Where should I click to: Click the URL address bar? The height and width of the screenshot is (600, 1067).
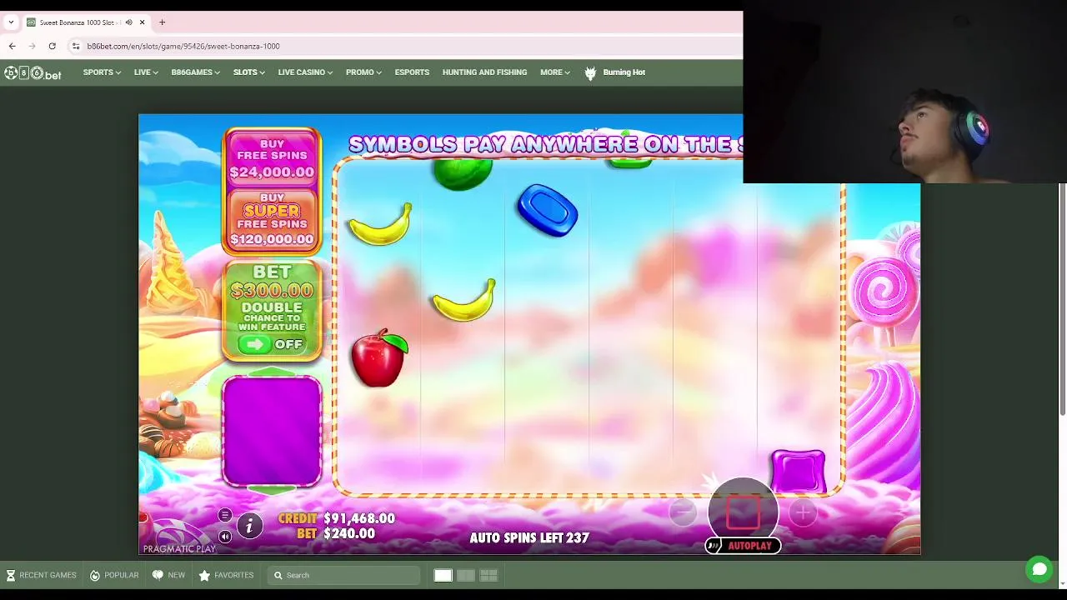pyautogui.click(x=400, y=46)
